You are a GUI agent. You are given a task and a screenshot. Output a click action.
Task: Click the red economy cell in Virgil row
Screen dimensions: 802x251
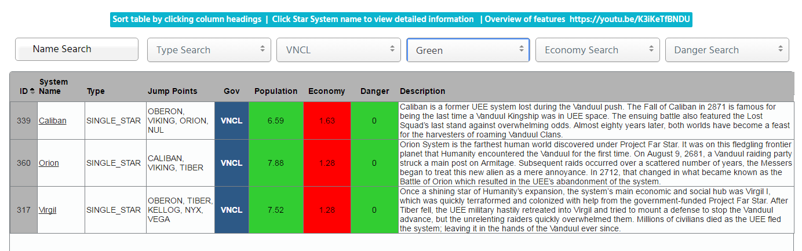[x=327, y=210]
